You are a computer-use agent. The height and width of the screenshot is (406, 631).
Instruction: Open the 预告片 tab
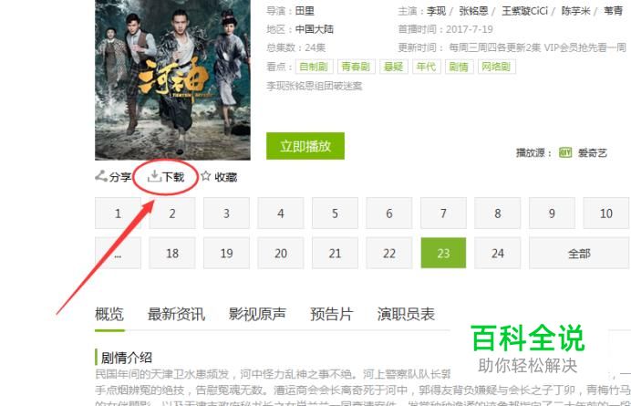(x=332, y=314)
